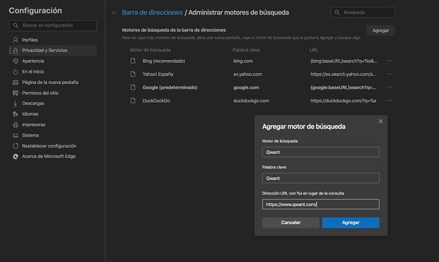Viewport: 439px width, 262px height.
Task: Click the DuckDuckGo URL cell
Action: 343,101
